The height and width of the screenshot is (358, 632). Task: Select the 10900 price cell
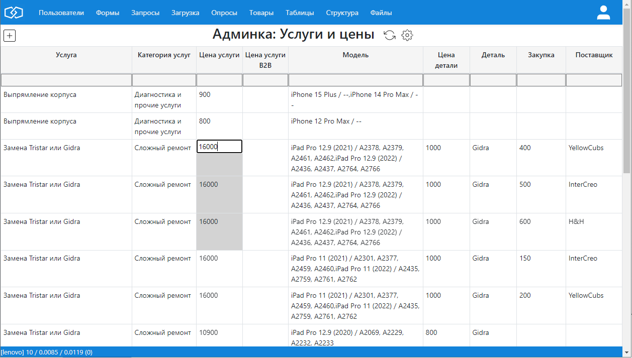click(x=219, y=335)
